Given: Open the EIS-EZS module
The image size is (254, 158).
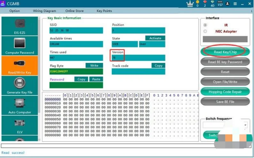Looking at the screenshot, I should coord(19,26).
